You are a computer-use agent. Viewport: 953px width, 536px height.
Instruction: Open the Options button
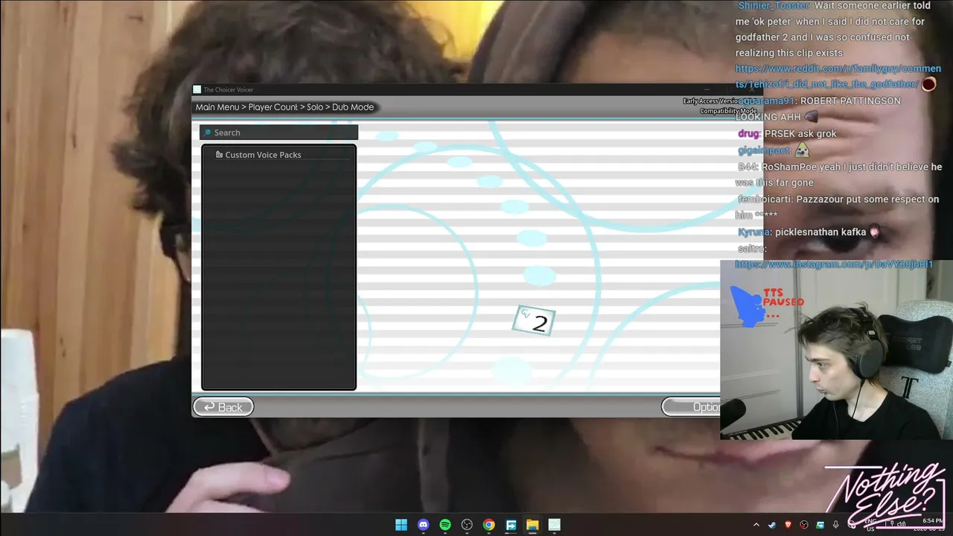click(691, 406)
